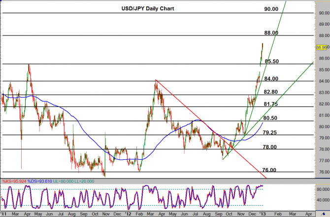Click 40.000 on the stochastic axis

tap(323, 200)
